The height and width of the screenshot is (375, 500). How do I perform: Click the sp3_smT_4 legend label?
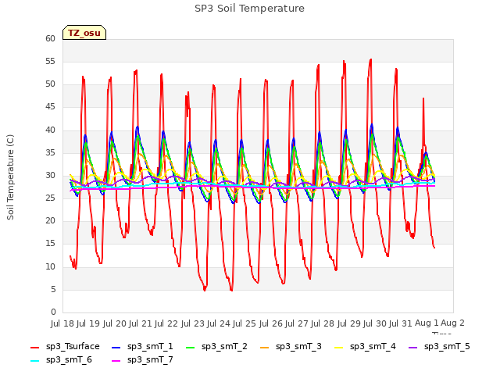[373, 347]
